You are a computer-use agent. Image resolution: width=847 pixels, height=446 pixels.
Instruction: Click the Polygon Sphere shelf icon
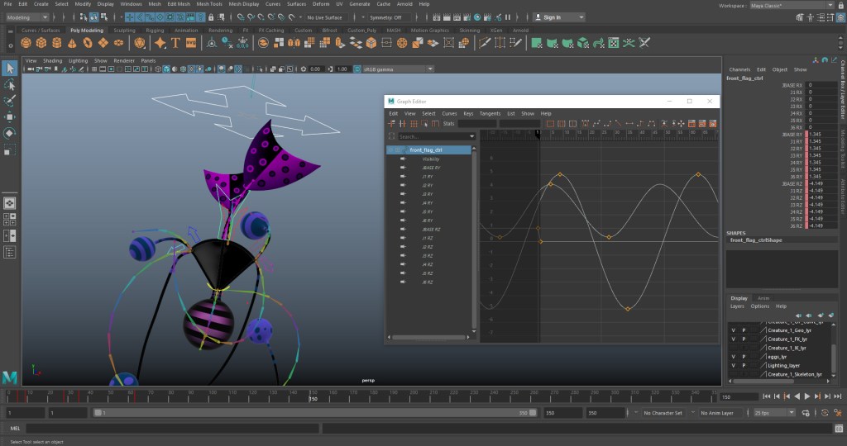click(x=25, y=42)
